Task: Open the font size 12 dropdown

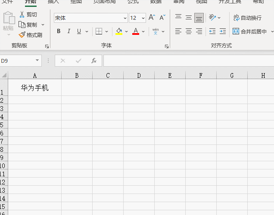Action: (x=143, y=18)
